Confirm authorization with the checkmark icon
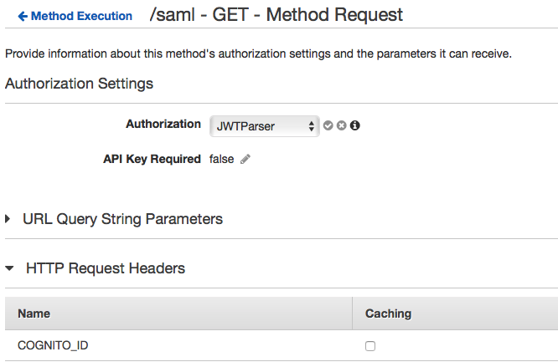 point(328,125)
